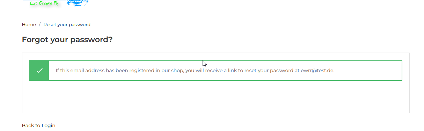Click the green square of the alert
Image resolution: width=424 pixels, height=131 pixels.
tap(39, 70)
